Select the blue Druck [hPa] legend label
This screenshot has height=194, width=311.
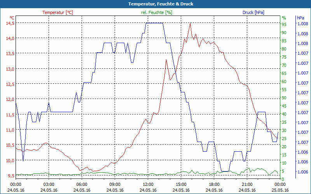coord(253,12)
